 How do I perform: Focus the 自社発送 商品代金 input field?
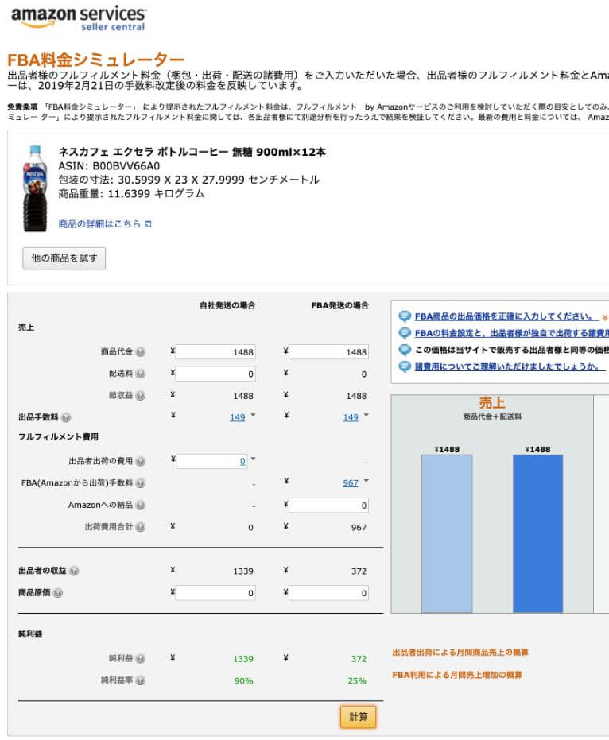(x=215, y=351)
